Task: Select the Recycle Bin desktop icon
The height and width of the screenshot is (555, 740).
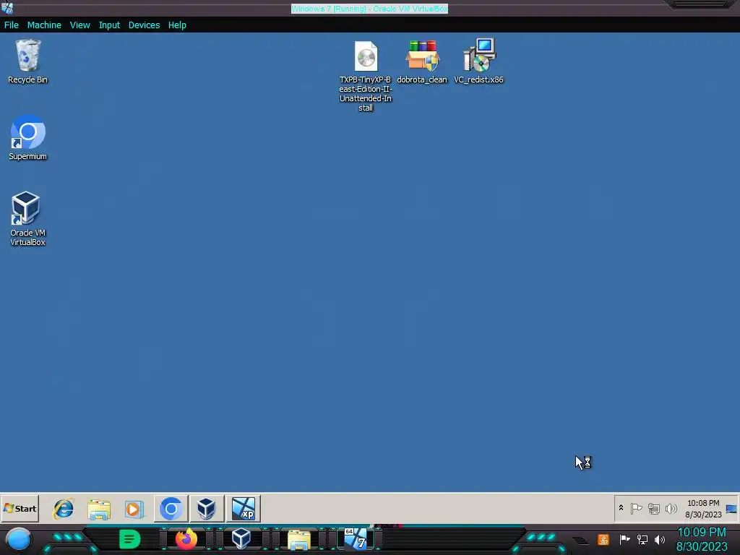Action: [x=28, y=62]
